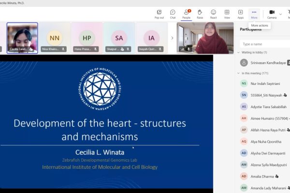Click the AM avatar of Alzena Syifa

pos(244,165)
